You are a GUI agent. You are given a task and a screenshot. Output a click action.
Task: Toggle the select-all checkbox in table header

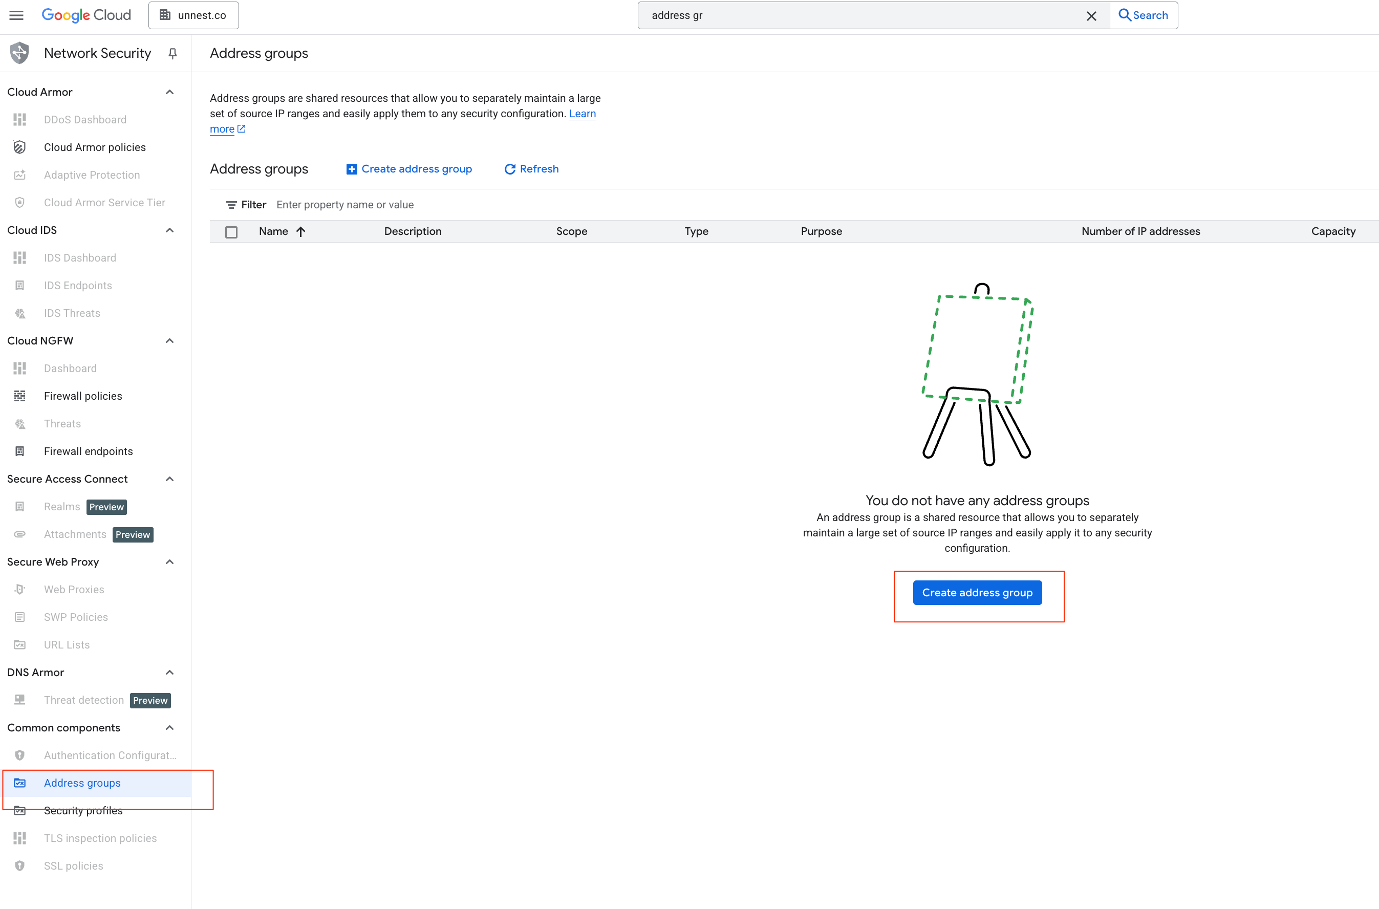[231, 232]
